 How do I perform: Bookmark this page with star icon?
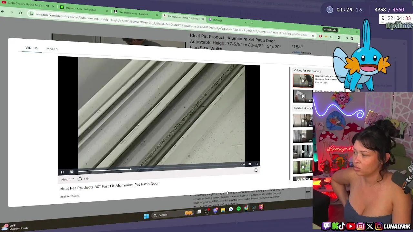[x=313, y=35]
